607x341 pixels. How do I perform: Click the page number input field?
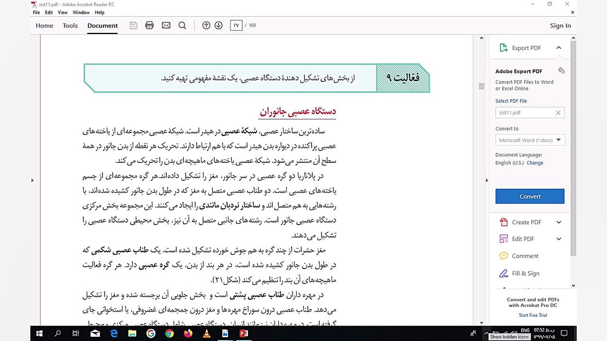tap(236, 25)
